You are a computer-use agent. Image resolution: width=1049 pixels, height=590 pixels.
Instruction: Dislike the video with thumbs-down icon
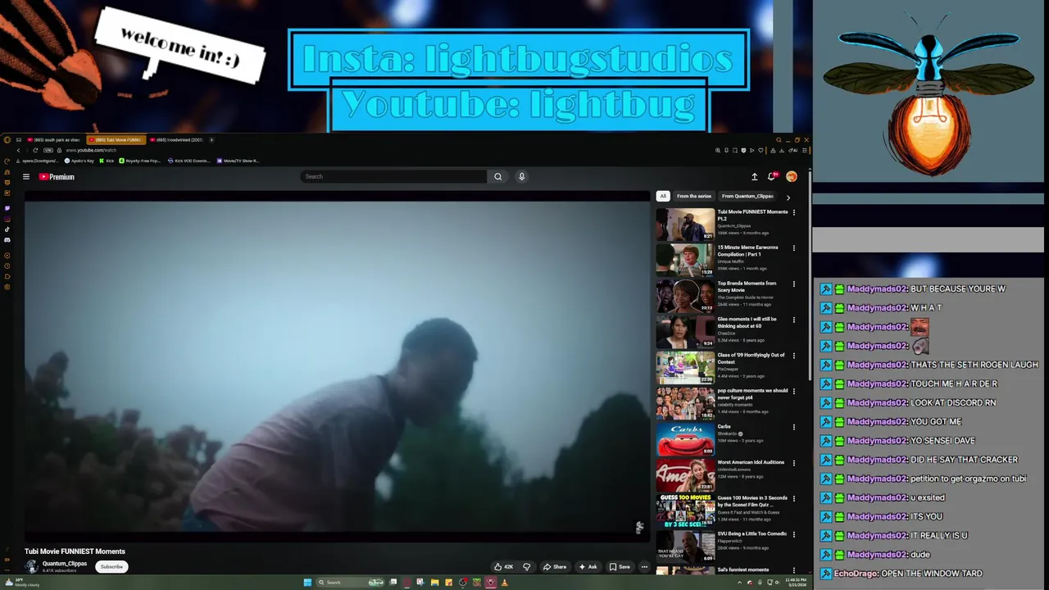coord(526,566)
